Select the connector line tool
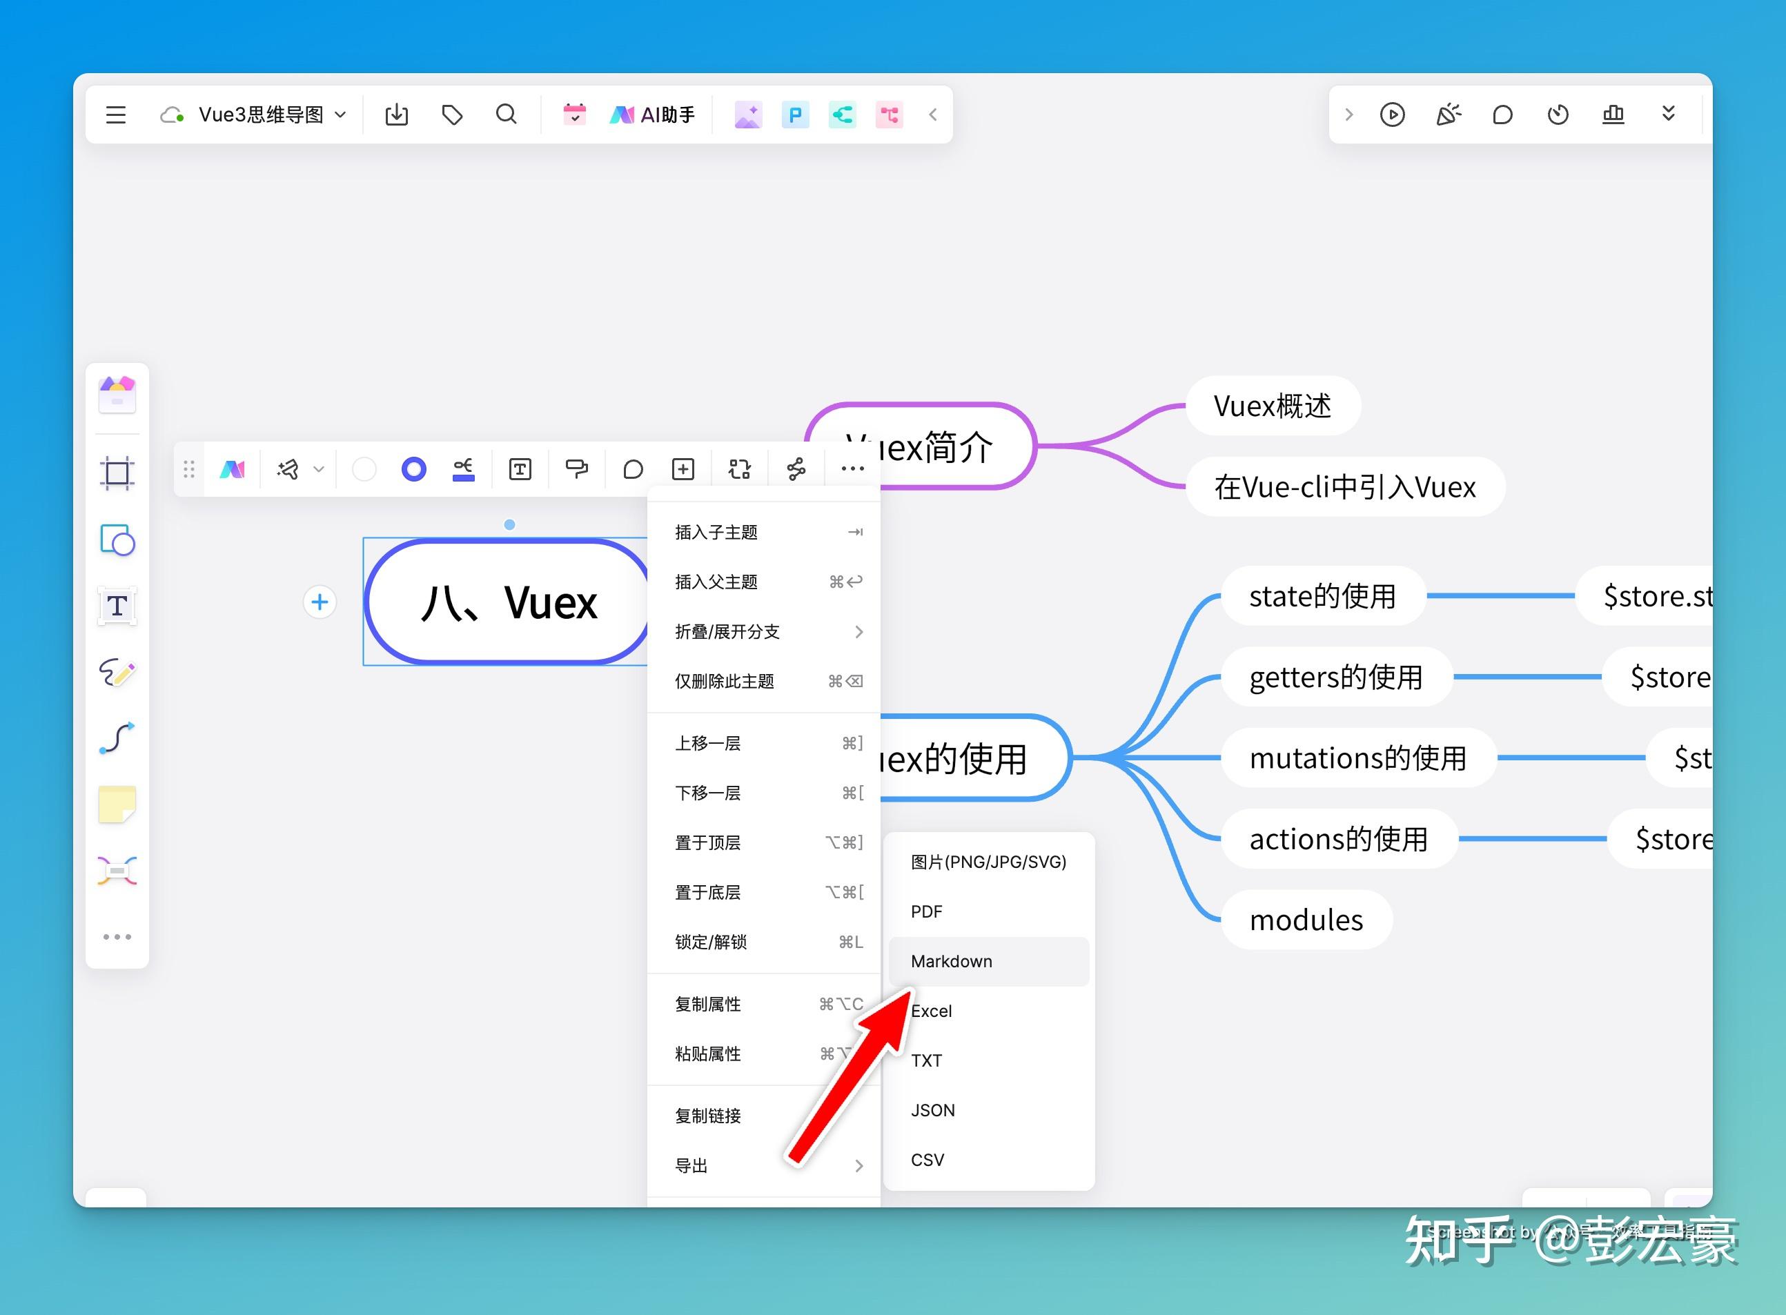 coord(117,738)
